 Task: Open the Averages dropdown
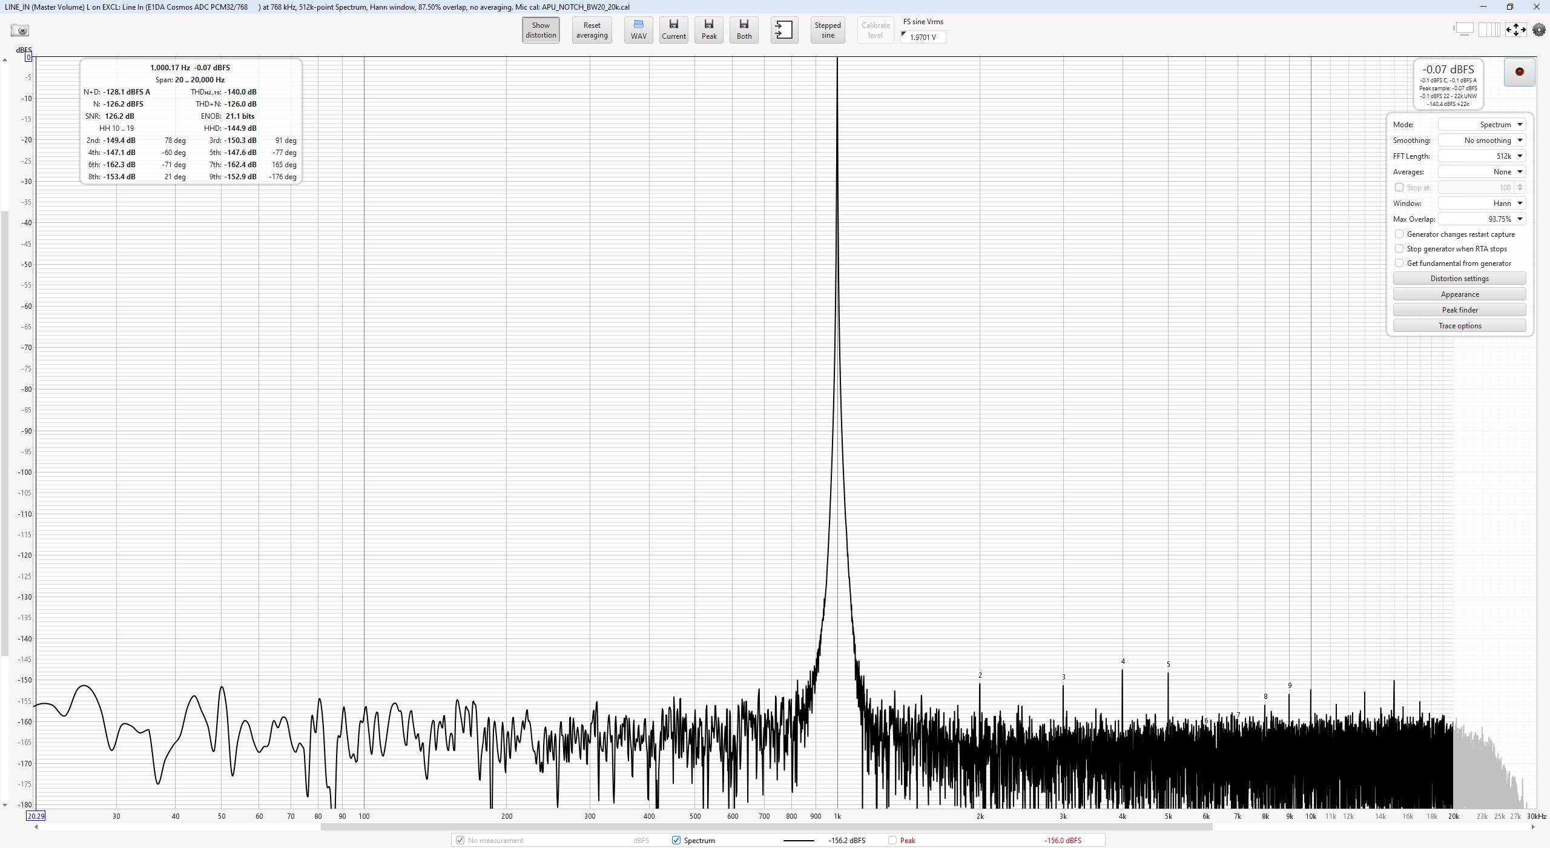[1482, 171]
